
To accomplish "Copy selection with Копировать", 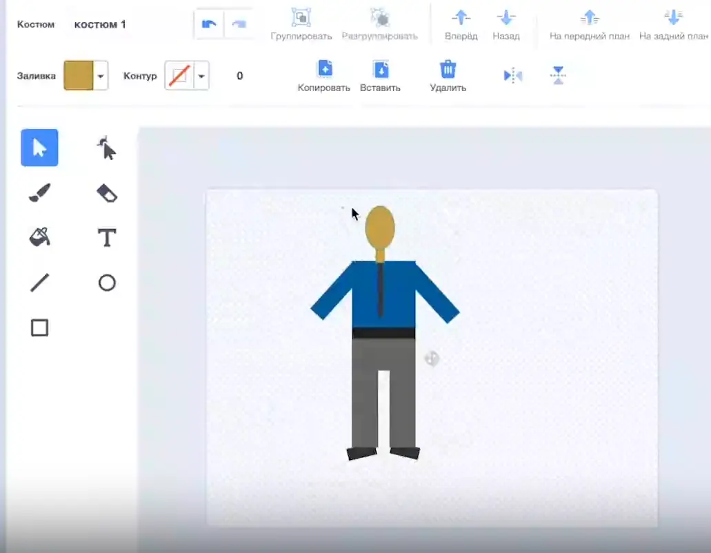I will 323,76.
